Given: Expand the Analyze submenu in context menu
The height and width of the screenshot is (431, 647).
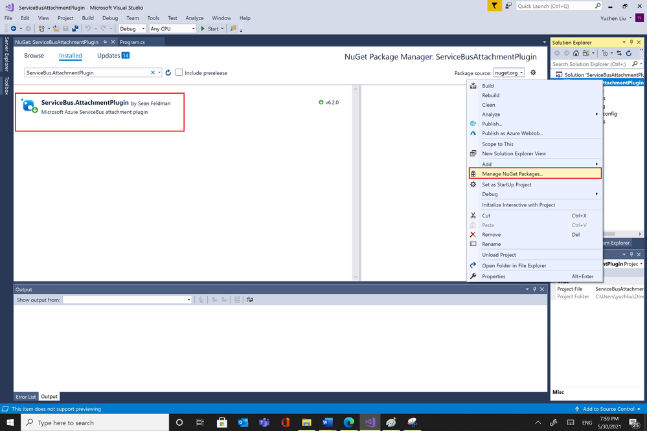Looking at the screenshot, I should (596, 115).
